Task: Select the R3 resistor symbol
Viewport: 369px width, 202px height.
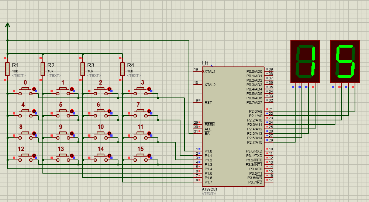Action: [x=82, y=69]
